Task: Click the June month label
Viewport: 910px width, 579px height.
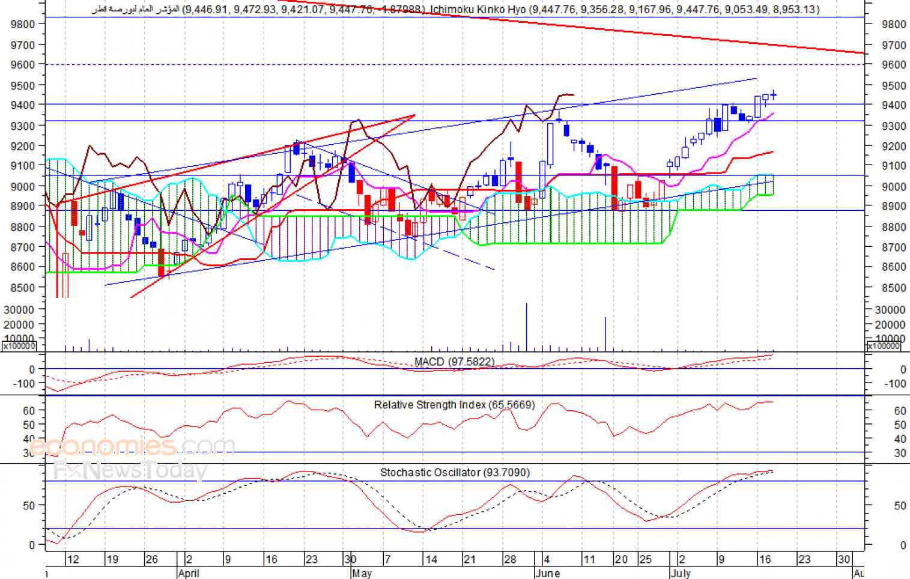Action: click(547, 573)
